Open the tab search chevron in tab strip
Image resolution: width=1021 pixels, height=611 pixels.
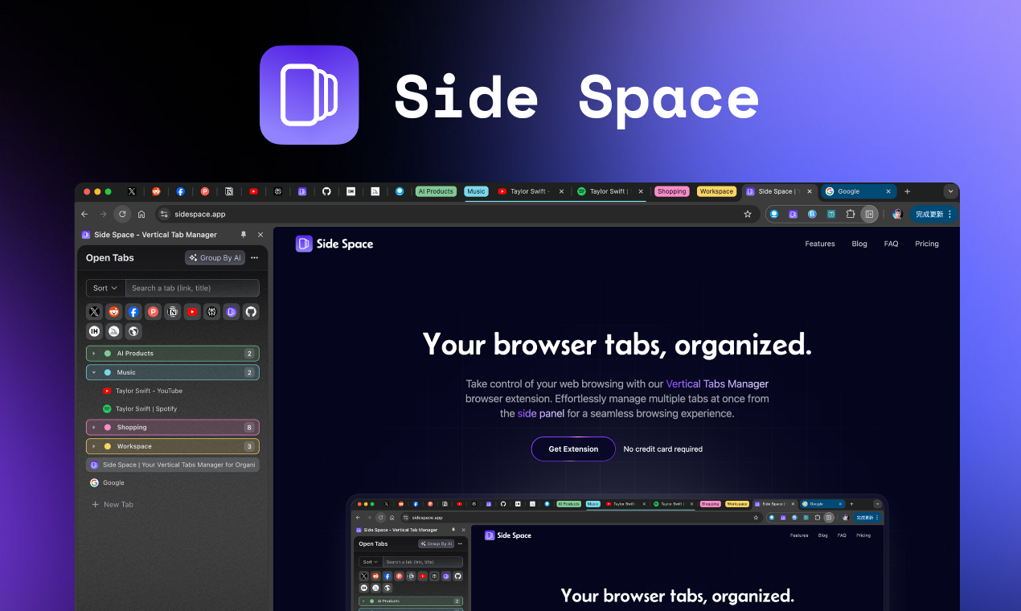pos(951,191)
